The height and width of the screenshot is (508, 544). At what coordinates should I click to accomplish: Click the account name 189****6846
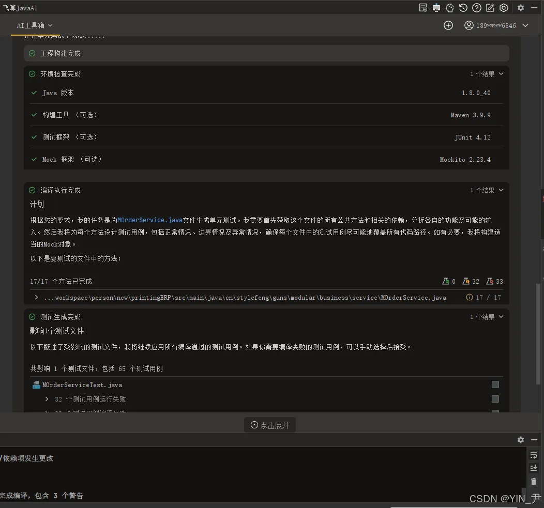(496, 26)
